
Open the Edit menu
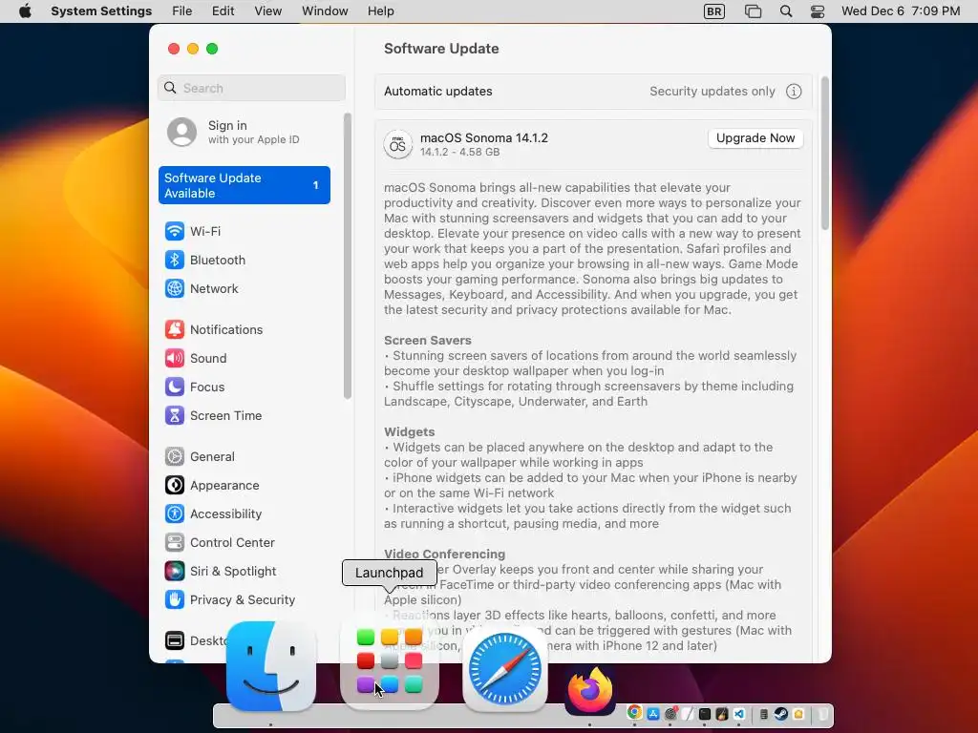(x=223, y=11)
